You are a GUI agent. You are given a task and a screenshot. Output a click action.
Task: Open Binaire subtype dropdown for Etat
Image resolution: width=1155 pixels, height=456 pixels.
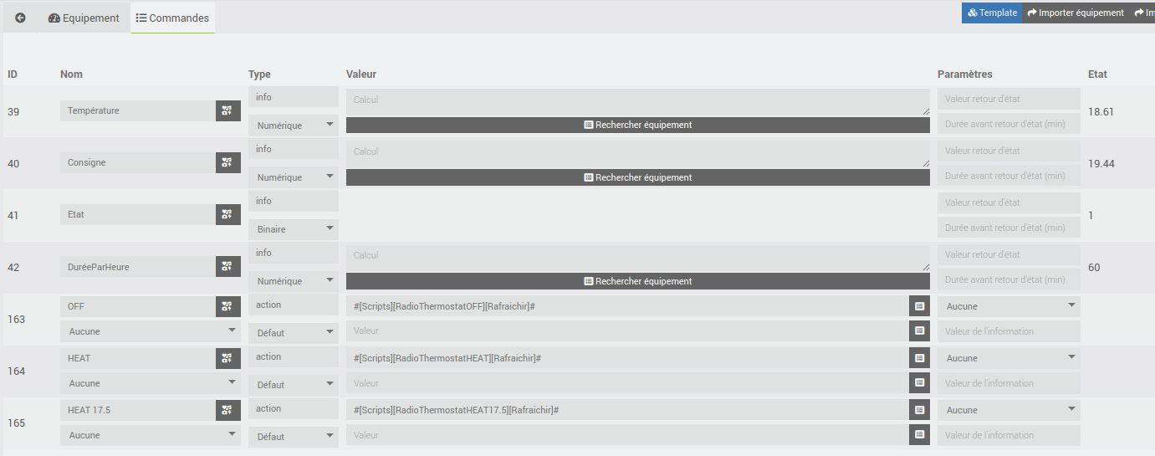click(x=294, y=229)
